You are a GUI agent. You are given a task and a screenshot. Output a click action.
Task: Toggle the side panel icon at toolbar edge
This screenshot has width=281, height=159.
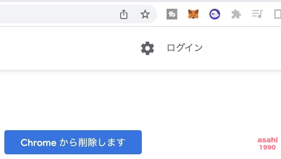(278, 14)
